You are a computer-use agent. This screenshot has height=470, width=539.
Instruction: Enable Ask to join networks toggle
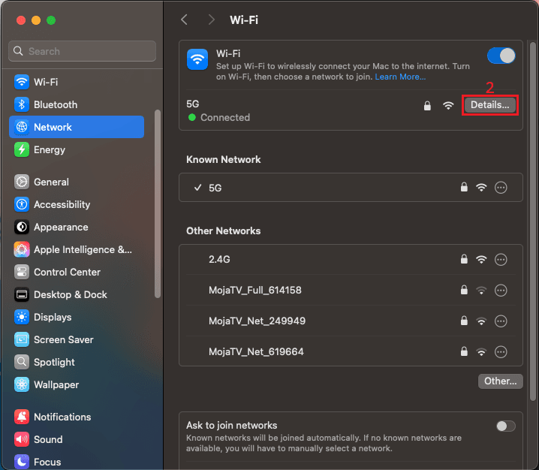(x=505, y=426)
